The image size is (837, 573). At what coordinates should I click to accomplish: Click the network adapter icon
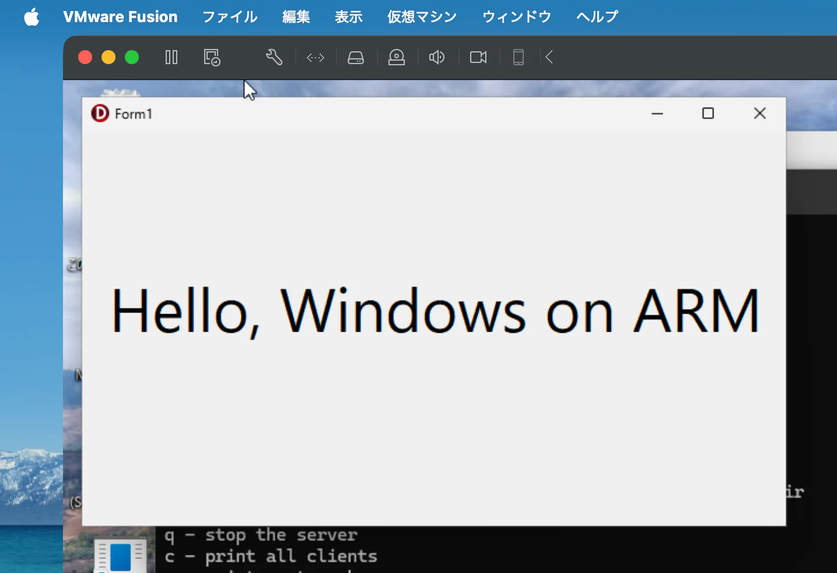[x=316, y=57]
